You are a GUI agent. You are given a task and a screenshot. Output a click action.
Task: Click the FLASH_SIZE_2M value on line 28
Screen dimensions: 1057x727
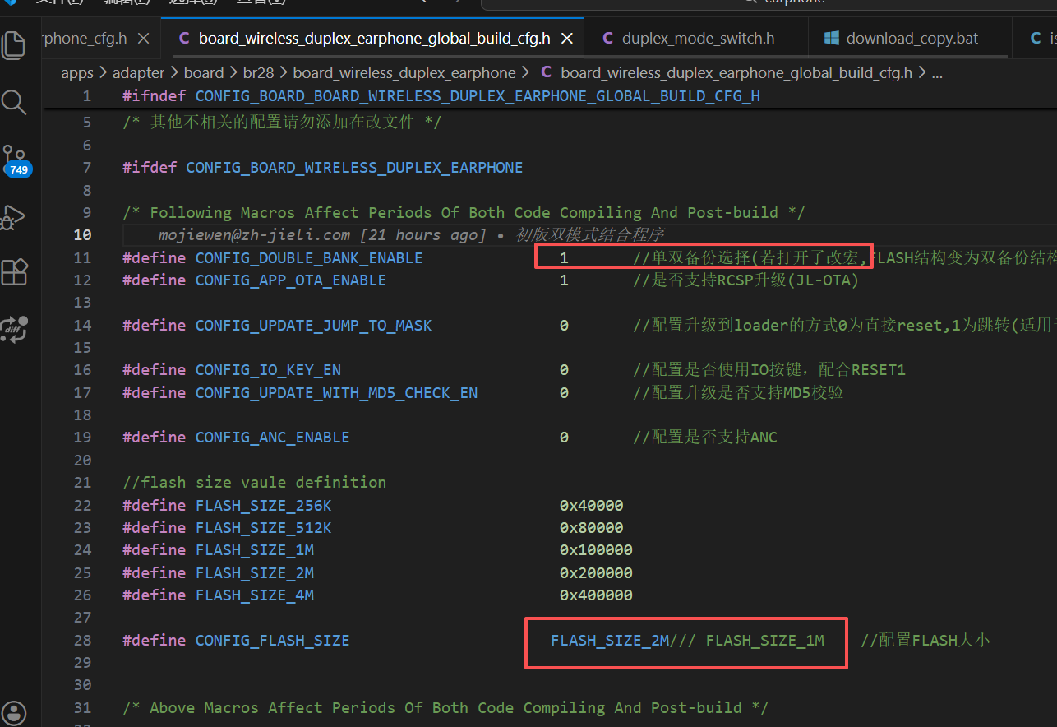(610, 640)
